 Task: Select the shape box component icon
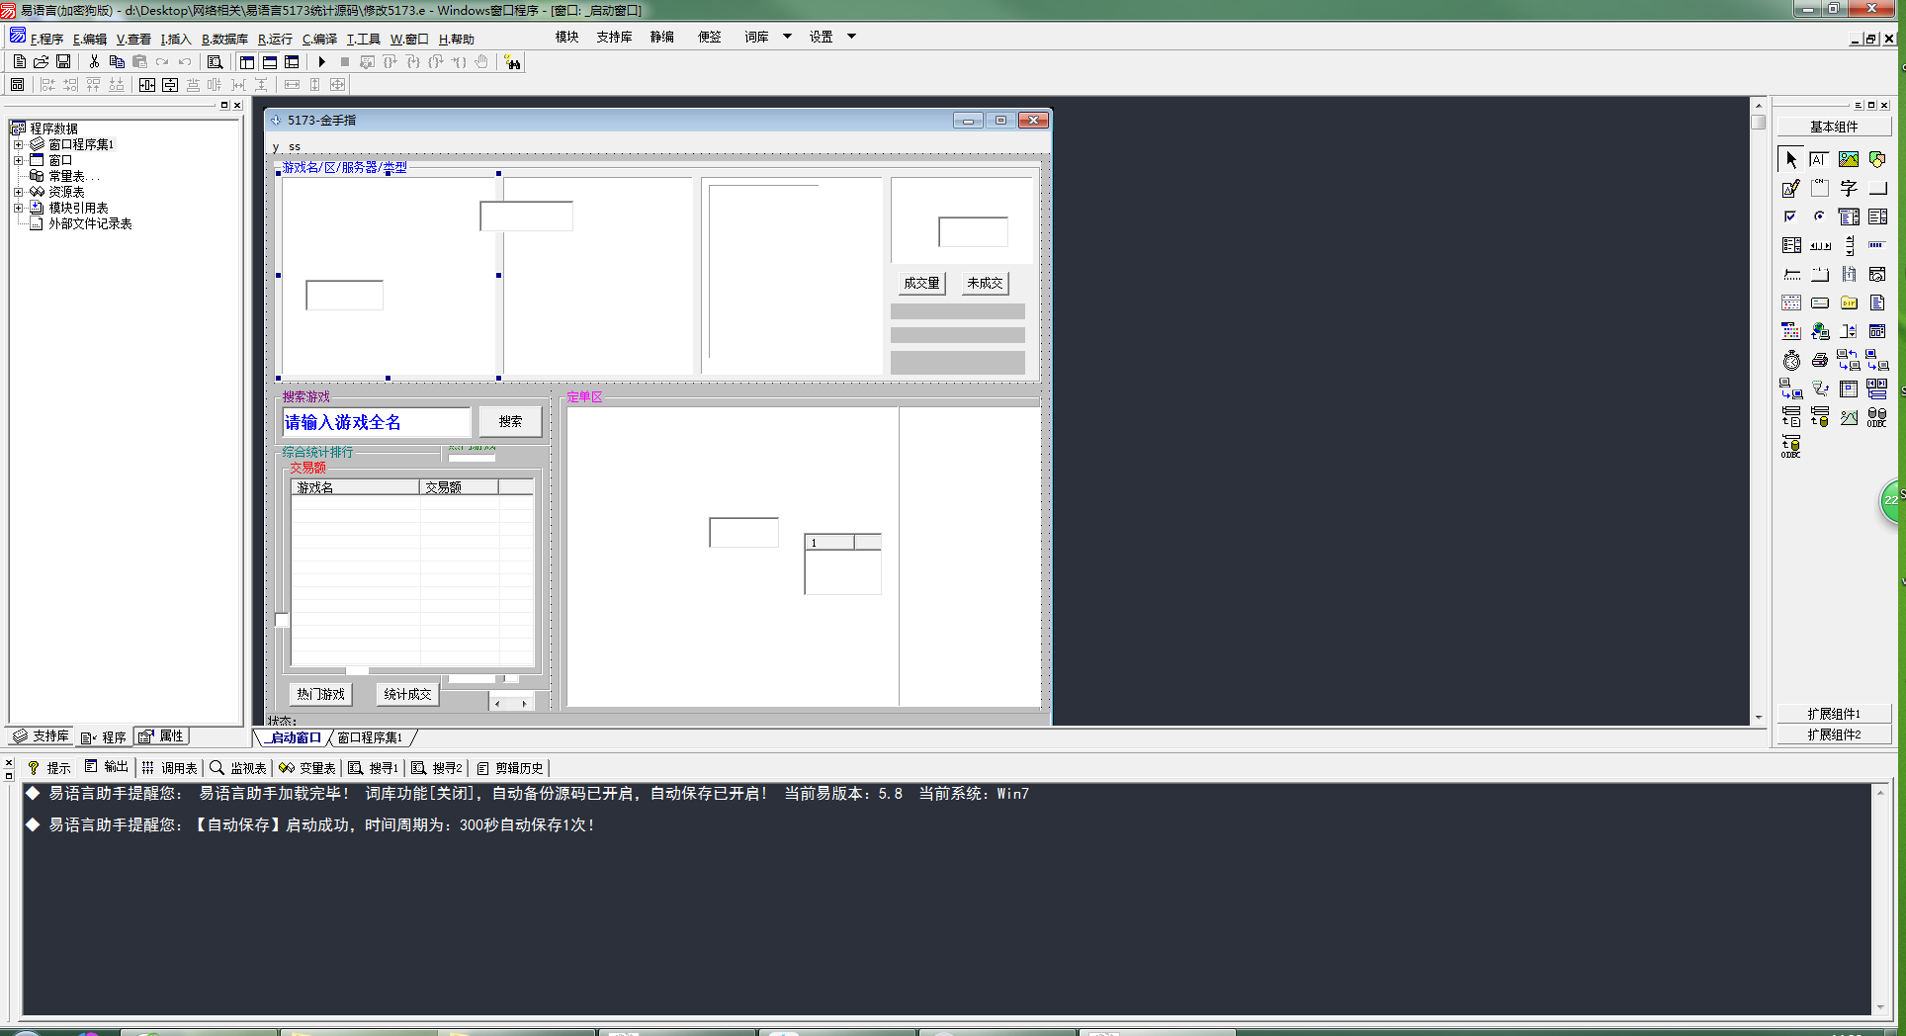click(x=1877, y=159)
